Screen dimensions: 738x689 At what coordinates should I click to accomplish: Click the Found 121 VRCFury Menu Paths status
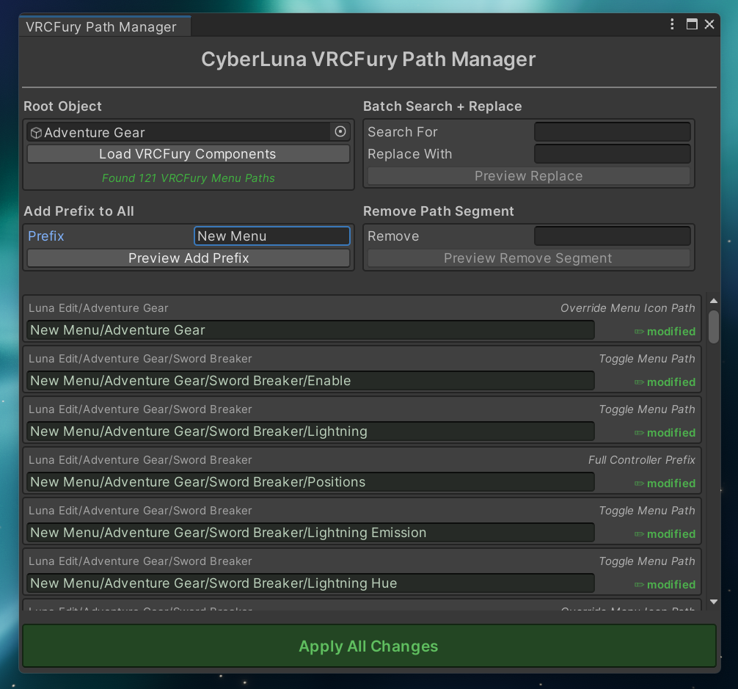point(189,178)
